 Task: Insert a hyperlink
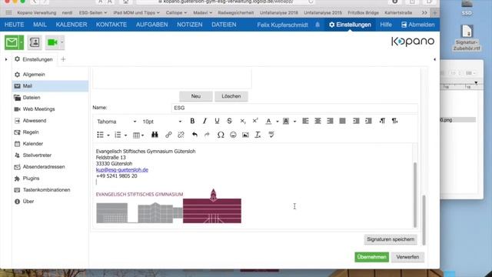point(168,135)
